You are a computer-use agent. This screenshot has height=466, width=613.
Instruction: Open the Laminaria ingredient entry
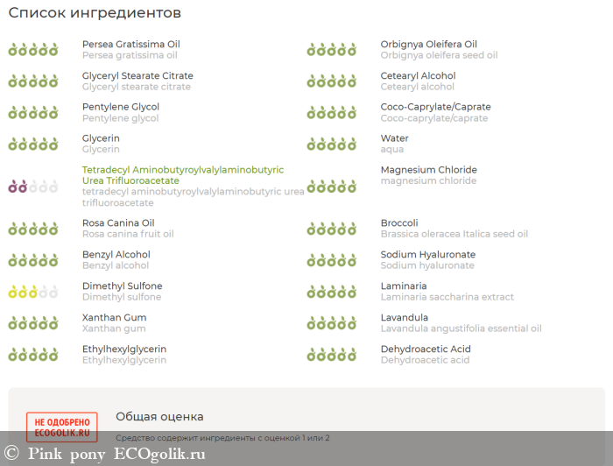pos(404,286)
